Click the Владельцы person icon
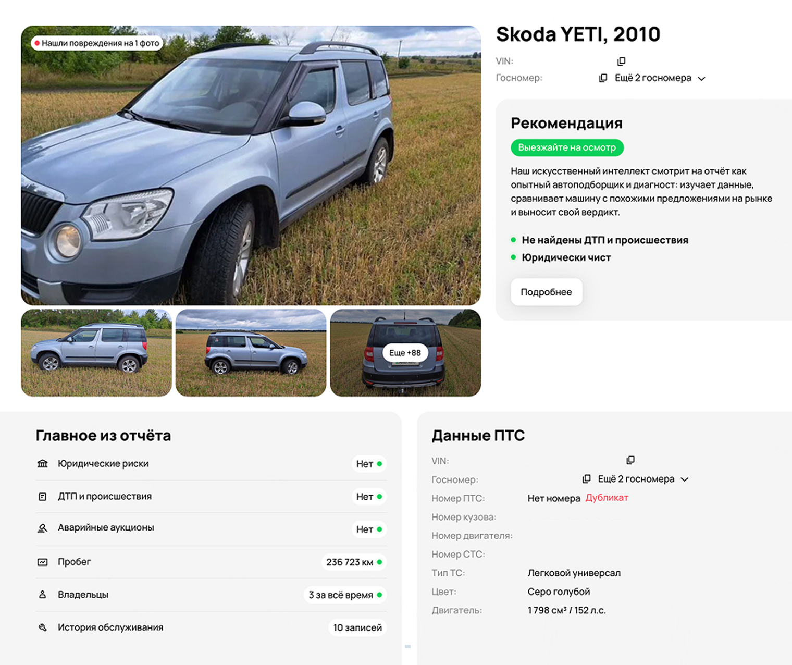The width and height of the screenshot is (792, 665). coord(43,595)
